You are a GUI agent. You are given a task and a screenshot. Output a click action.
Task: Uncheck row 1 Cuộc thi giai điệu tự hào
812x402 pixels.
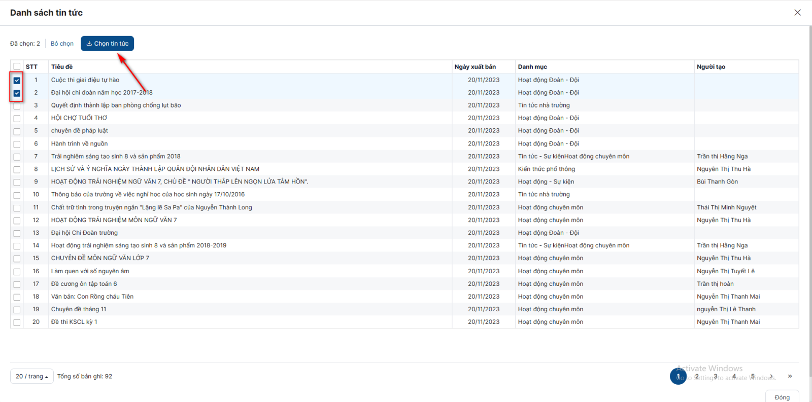(17, 80)
